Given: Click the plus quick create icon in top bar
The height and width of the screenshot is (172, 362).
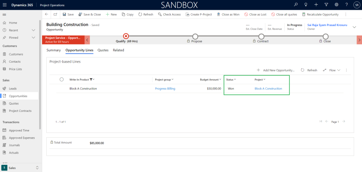Looking at the screenshot, I should pos(316,5).
